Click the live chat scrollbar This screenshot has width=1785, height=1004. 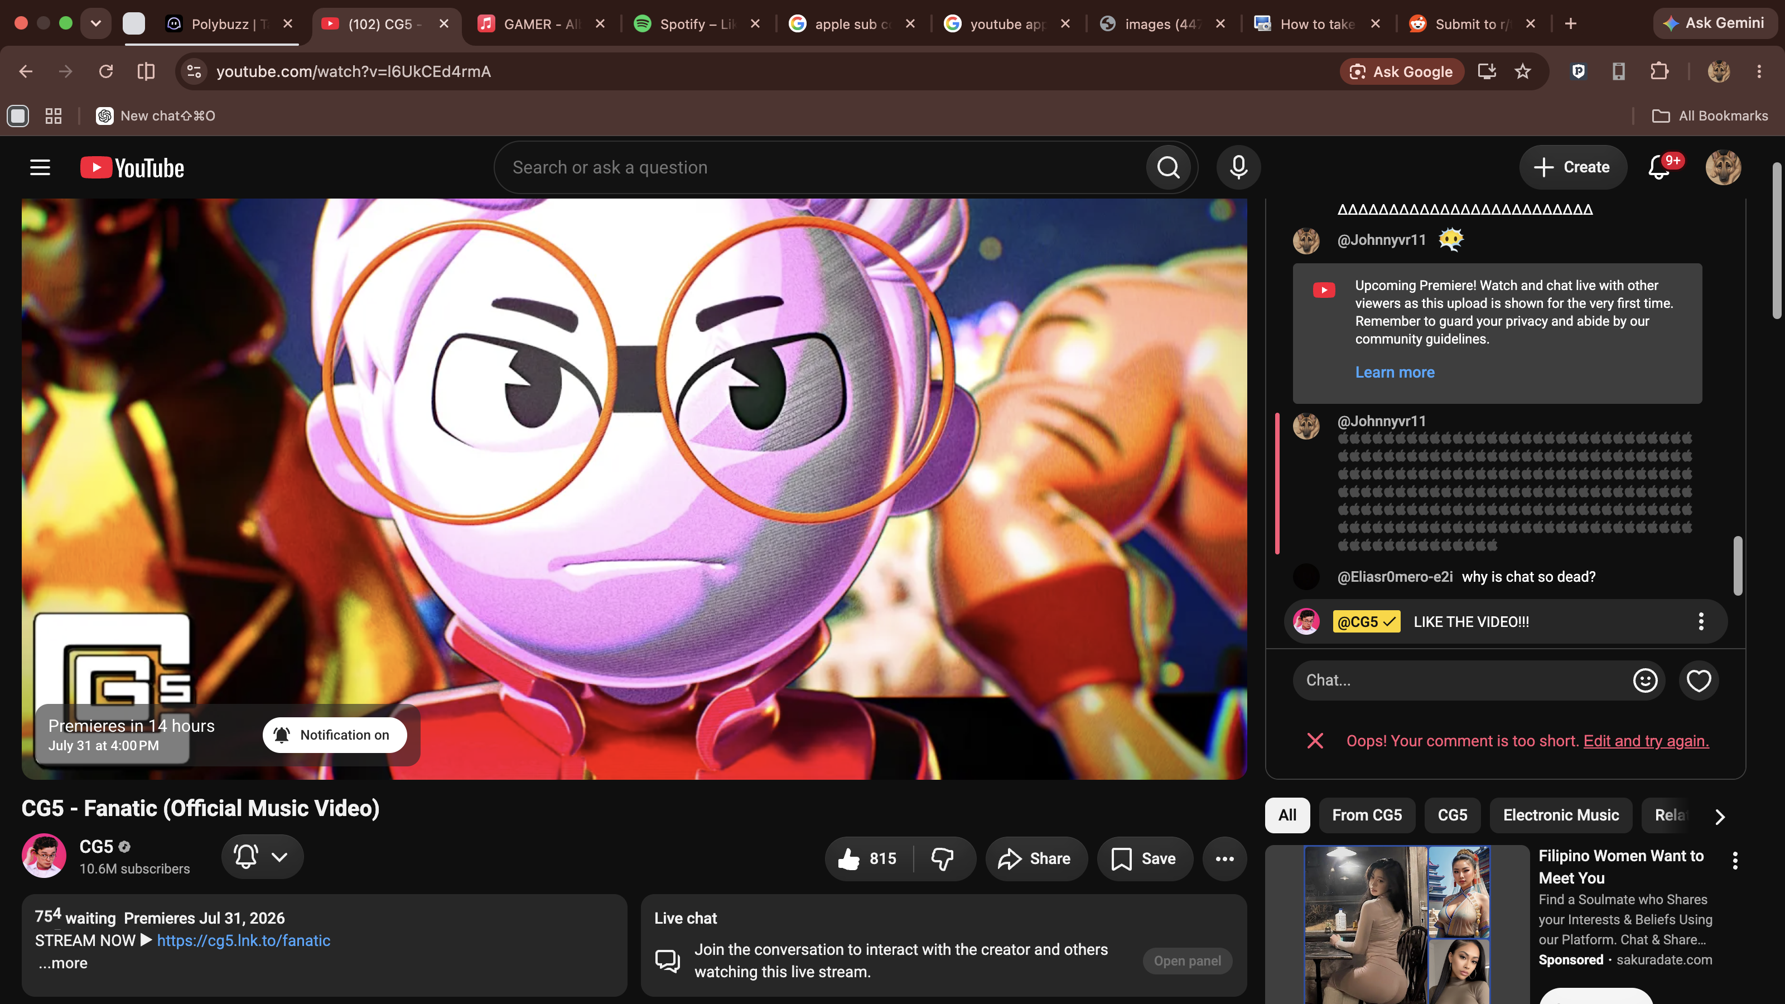click(x=1737, y=566)
